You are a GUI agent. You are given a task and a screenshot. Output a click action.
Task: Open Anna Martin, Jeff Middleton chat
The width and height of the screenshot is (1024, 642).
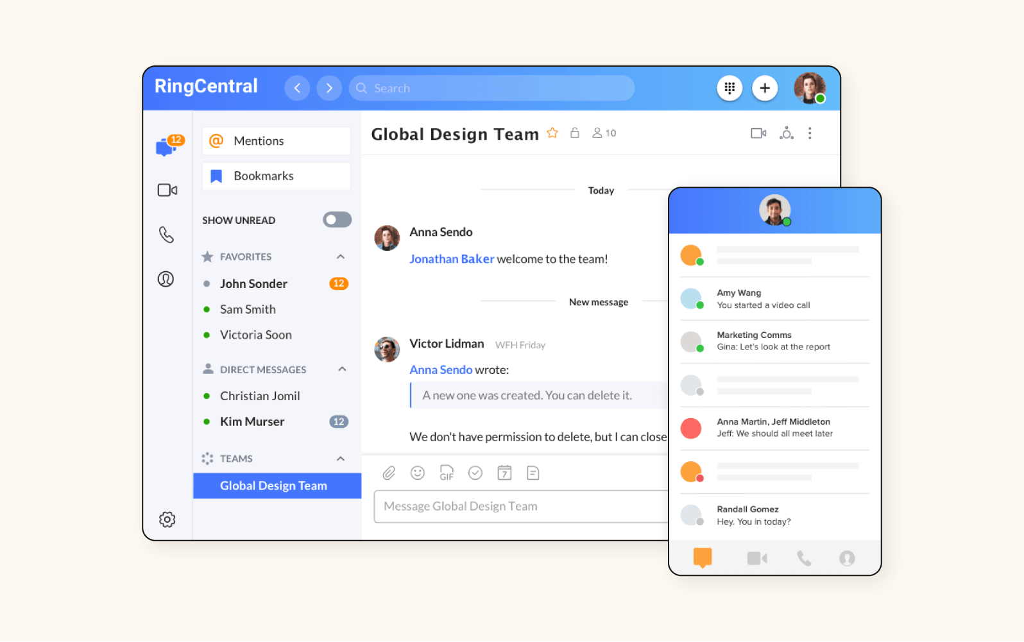775,428
